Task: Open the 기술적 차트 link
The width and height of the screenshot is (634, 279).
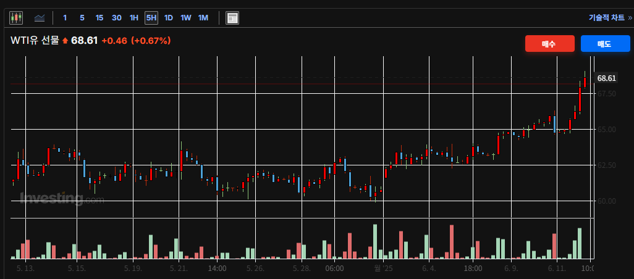Action: tap(607, 18)
